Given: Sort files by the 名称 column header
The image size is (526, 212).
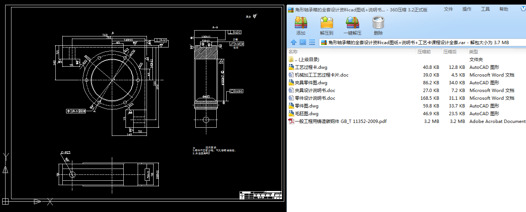Looking at the screenshot, I should point(293,52).
